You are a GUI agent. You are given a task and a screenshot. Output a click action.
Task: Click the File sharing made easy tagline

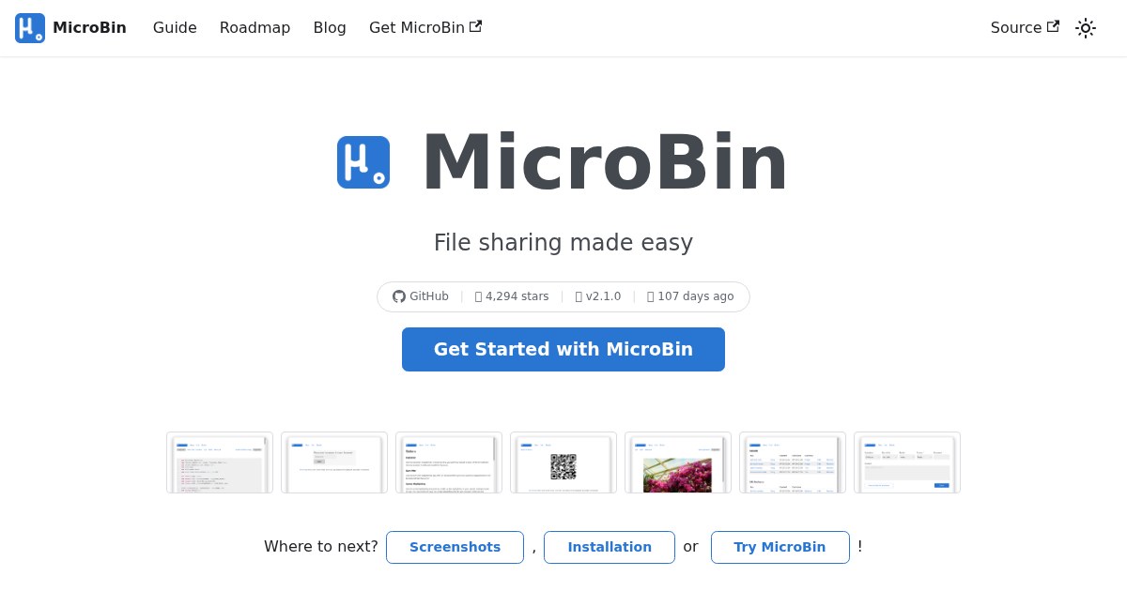click(x=563, y=243)
